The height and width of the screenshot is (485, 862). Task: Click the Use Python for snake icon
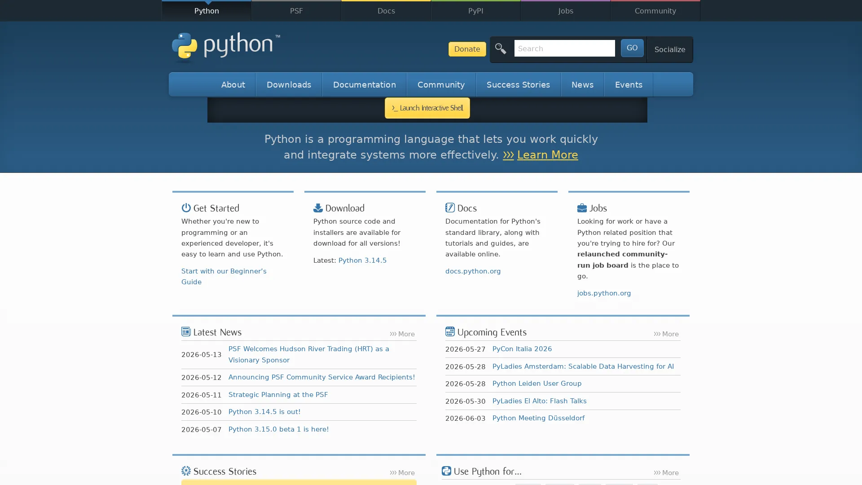coord(446,471)
